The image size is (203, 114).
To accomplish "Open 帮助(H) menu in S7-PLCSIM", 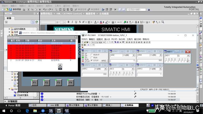I will (x=146, y=39).
